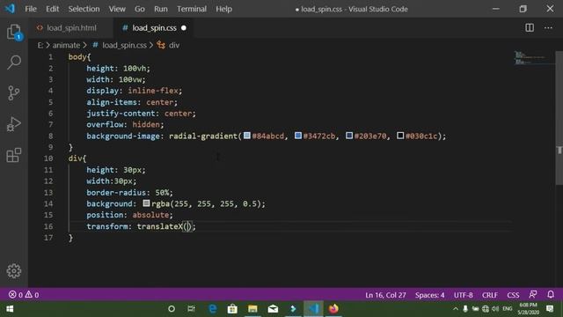Open color picker for #030c1c swatch
The width and height of the screenshot is (563, 317).
[400, 136]
